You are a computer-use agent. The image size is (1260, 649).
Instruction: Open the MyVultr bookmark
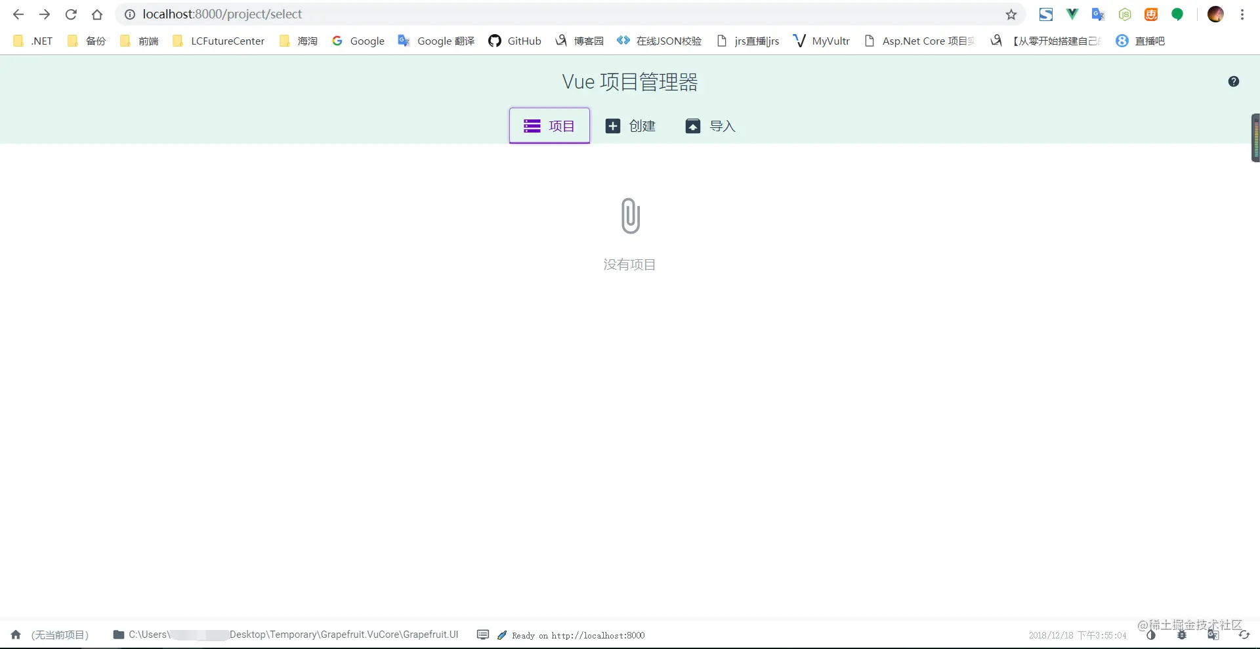pos(822,41)
